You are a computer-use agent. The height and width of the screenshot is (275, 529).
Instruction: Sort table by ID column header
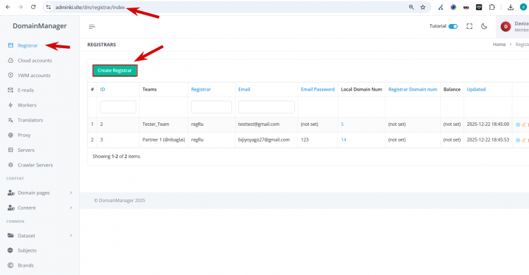point(103,89)
